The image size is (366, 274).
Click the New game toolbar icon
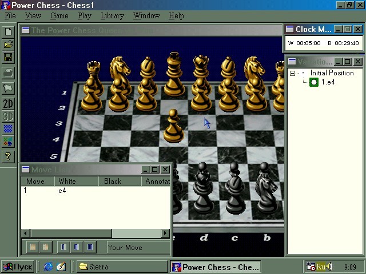click(8, 32)
